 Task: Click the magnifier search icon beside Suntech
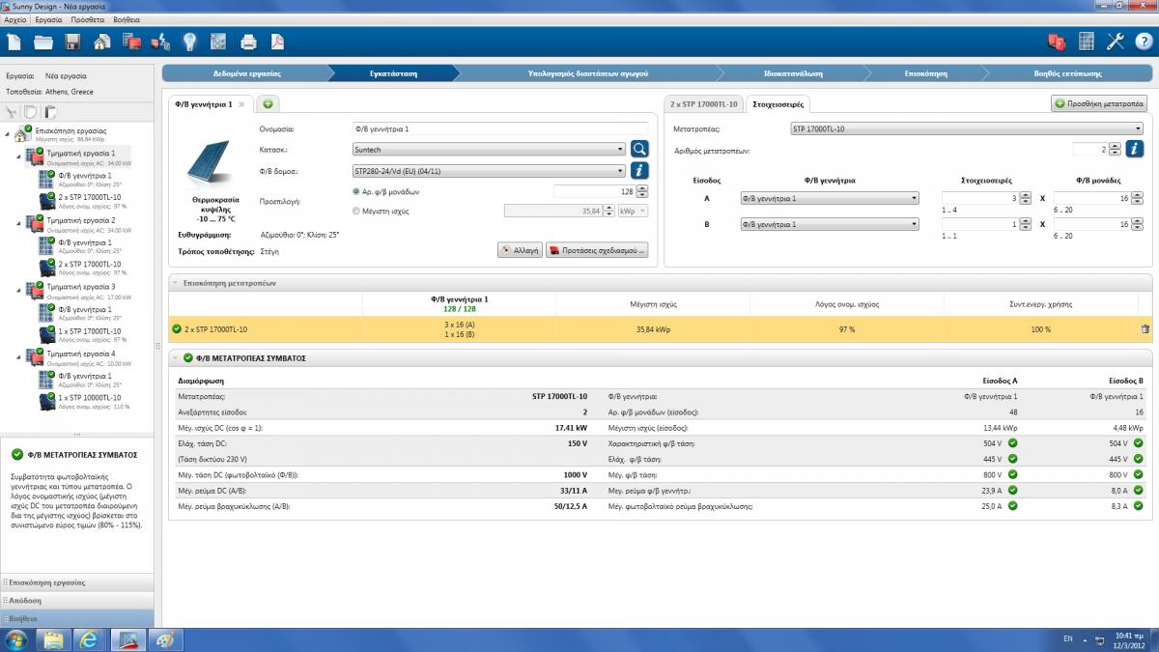click(x=639, y=149)
